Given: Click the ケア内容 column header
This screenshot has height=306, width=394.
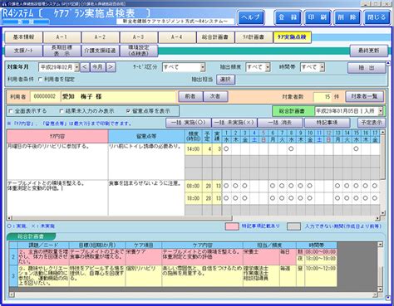Looking at the screenshot, I should [57, 136].
